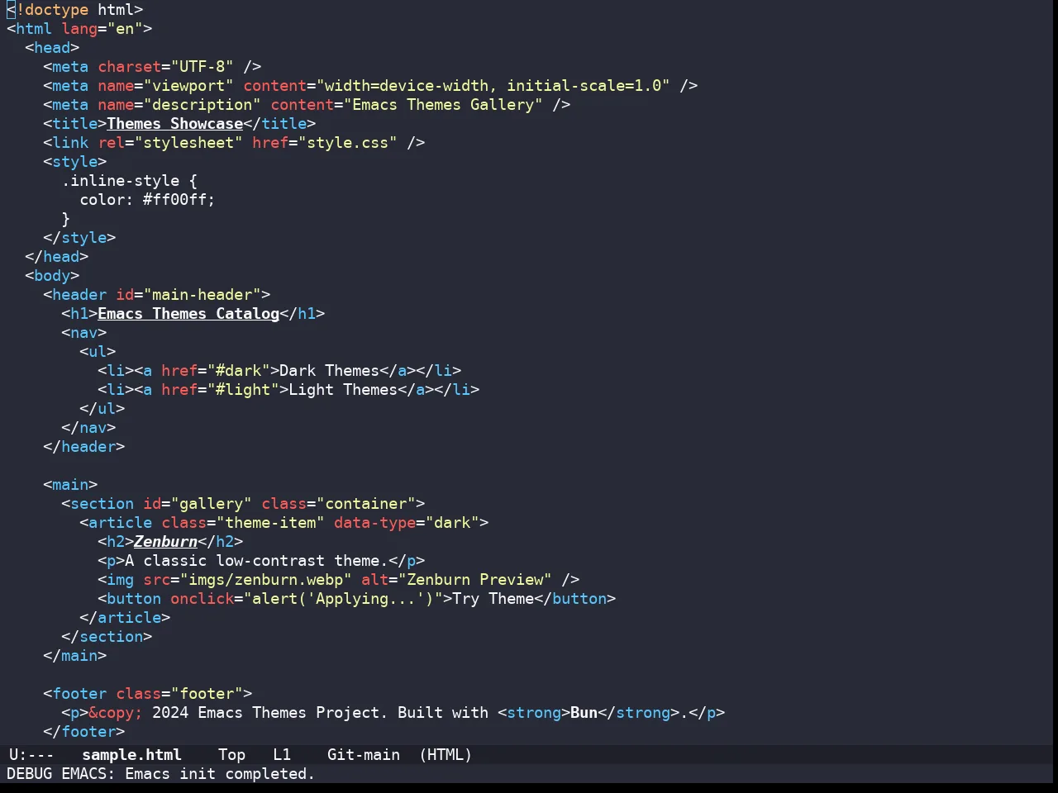Click the opening <main> tag
Viewport: 1058px width, 793px height.
click(70, 485)
